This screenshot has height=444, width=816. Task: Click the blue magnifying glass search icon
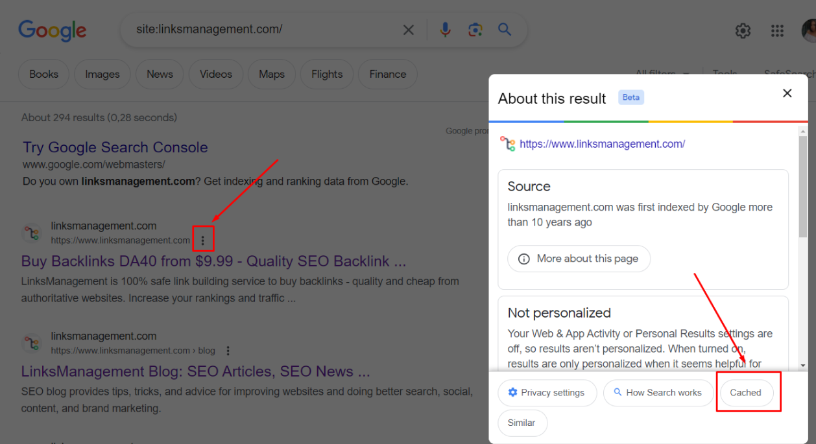505,30
